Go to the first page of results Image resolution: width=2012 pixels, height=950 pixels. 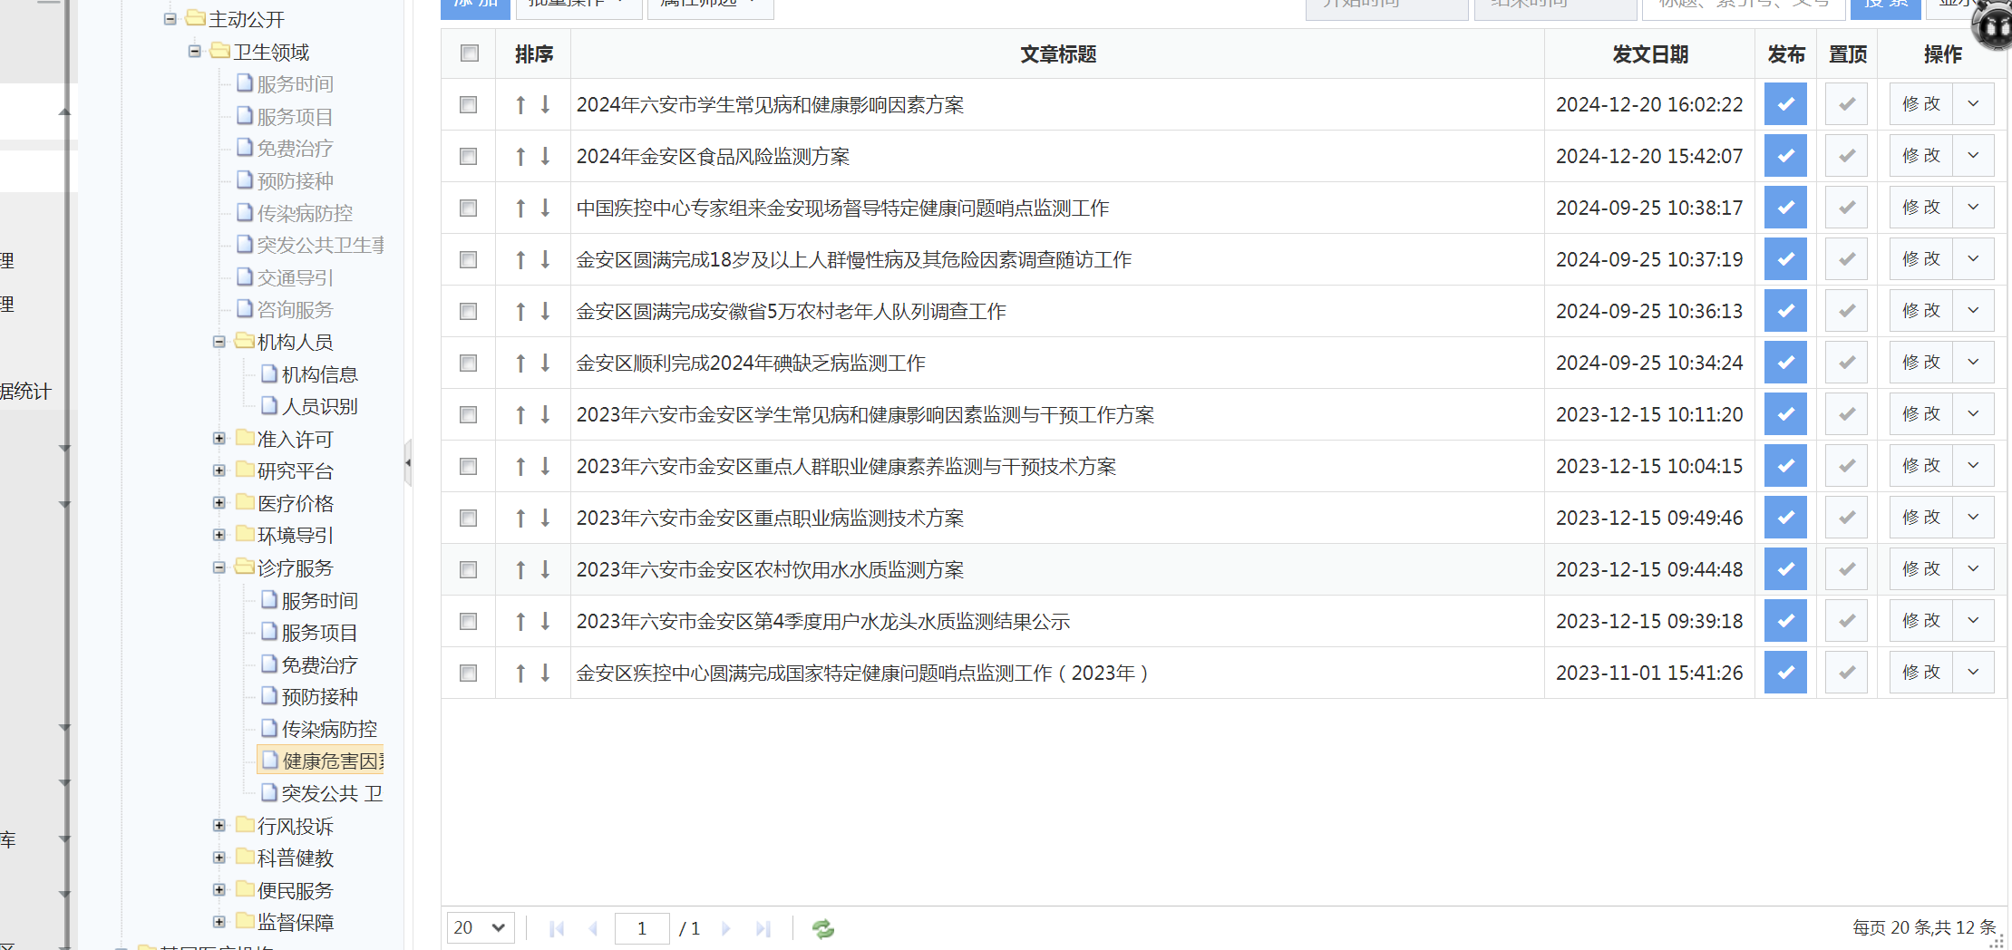click(x=557, y=928)
